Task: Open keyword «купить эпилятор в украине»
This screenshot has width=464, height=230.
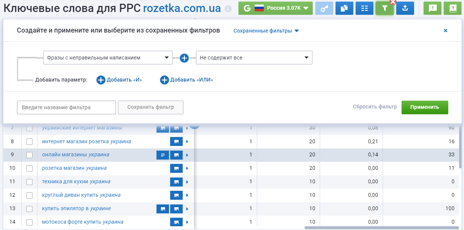Action: pos(76,208)
